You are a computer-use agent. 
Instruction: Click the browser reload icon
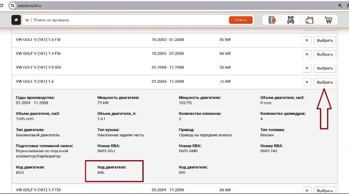click(2, 6)
